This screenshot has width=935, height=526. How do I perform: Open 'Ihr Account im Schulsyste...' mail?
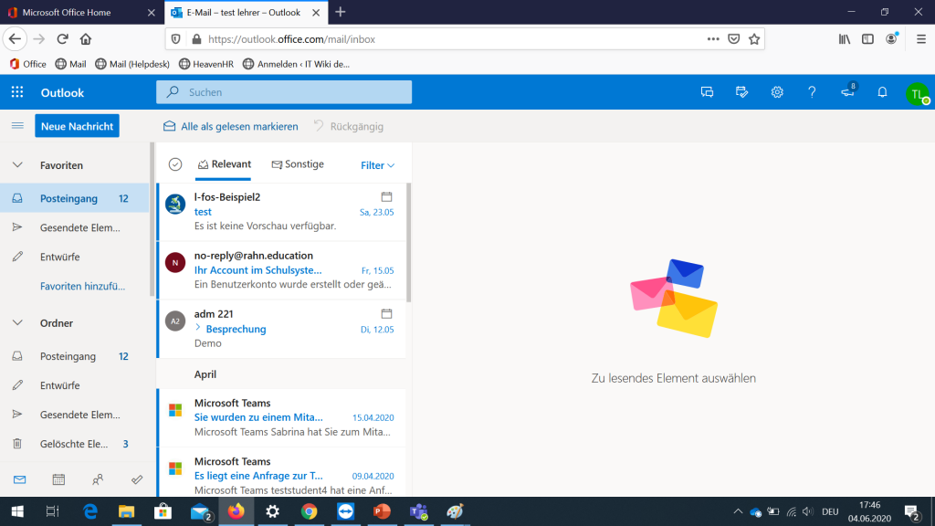coord(281,270)
